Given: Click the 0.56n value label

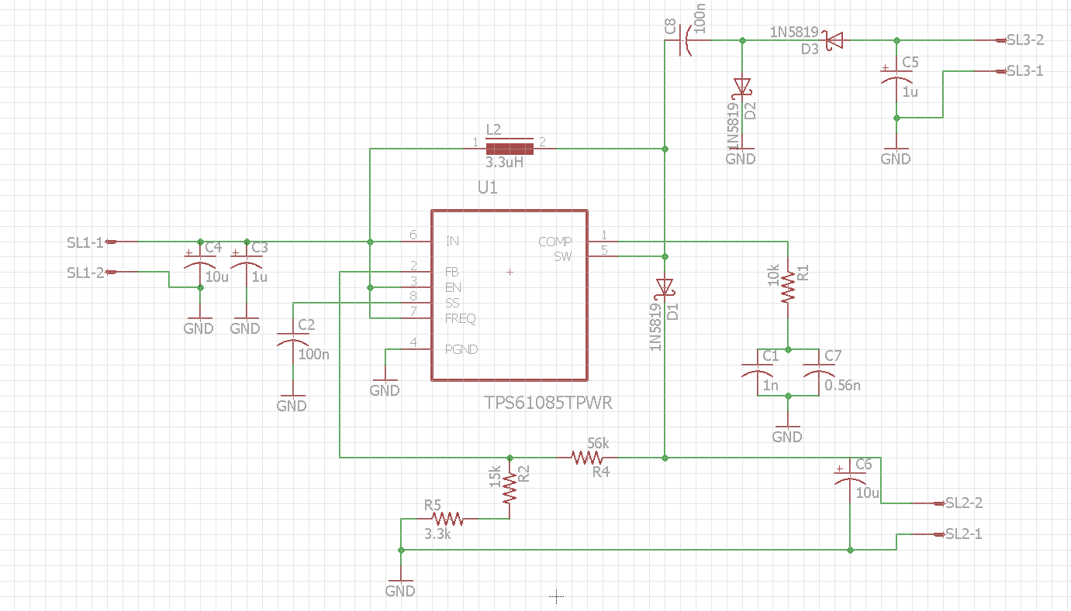Looking at the screenshot, I should 843,385.
